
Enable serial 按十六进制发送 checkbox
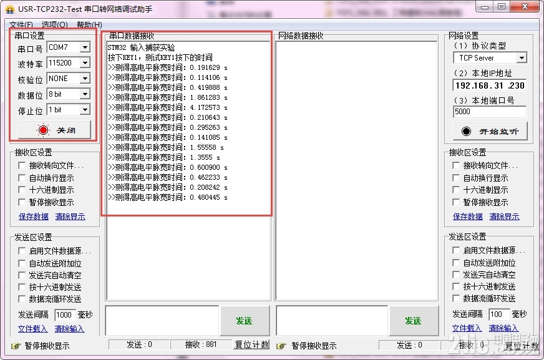22,287
